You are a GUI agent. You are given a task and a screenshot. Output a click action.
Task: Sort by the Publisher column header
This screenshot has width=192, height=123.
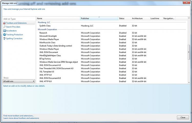[99, 18]
